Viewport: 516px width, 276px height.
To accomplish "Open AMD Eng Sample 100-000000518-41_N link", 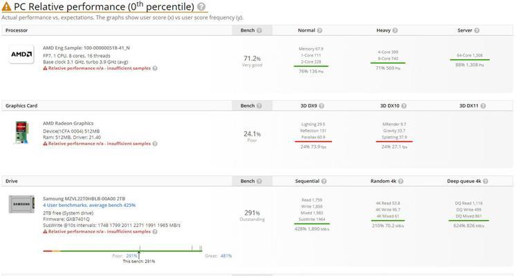I will [86, 48].
